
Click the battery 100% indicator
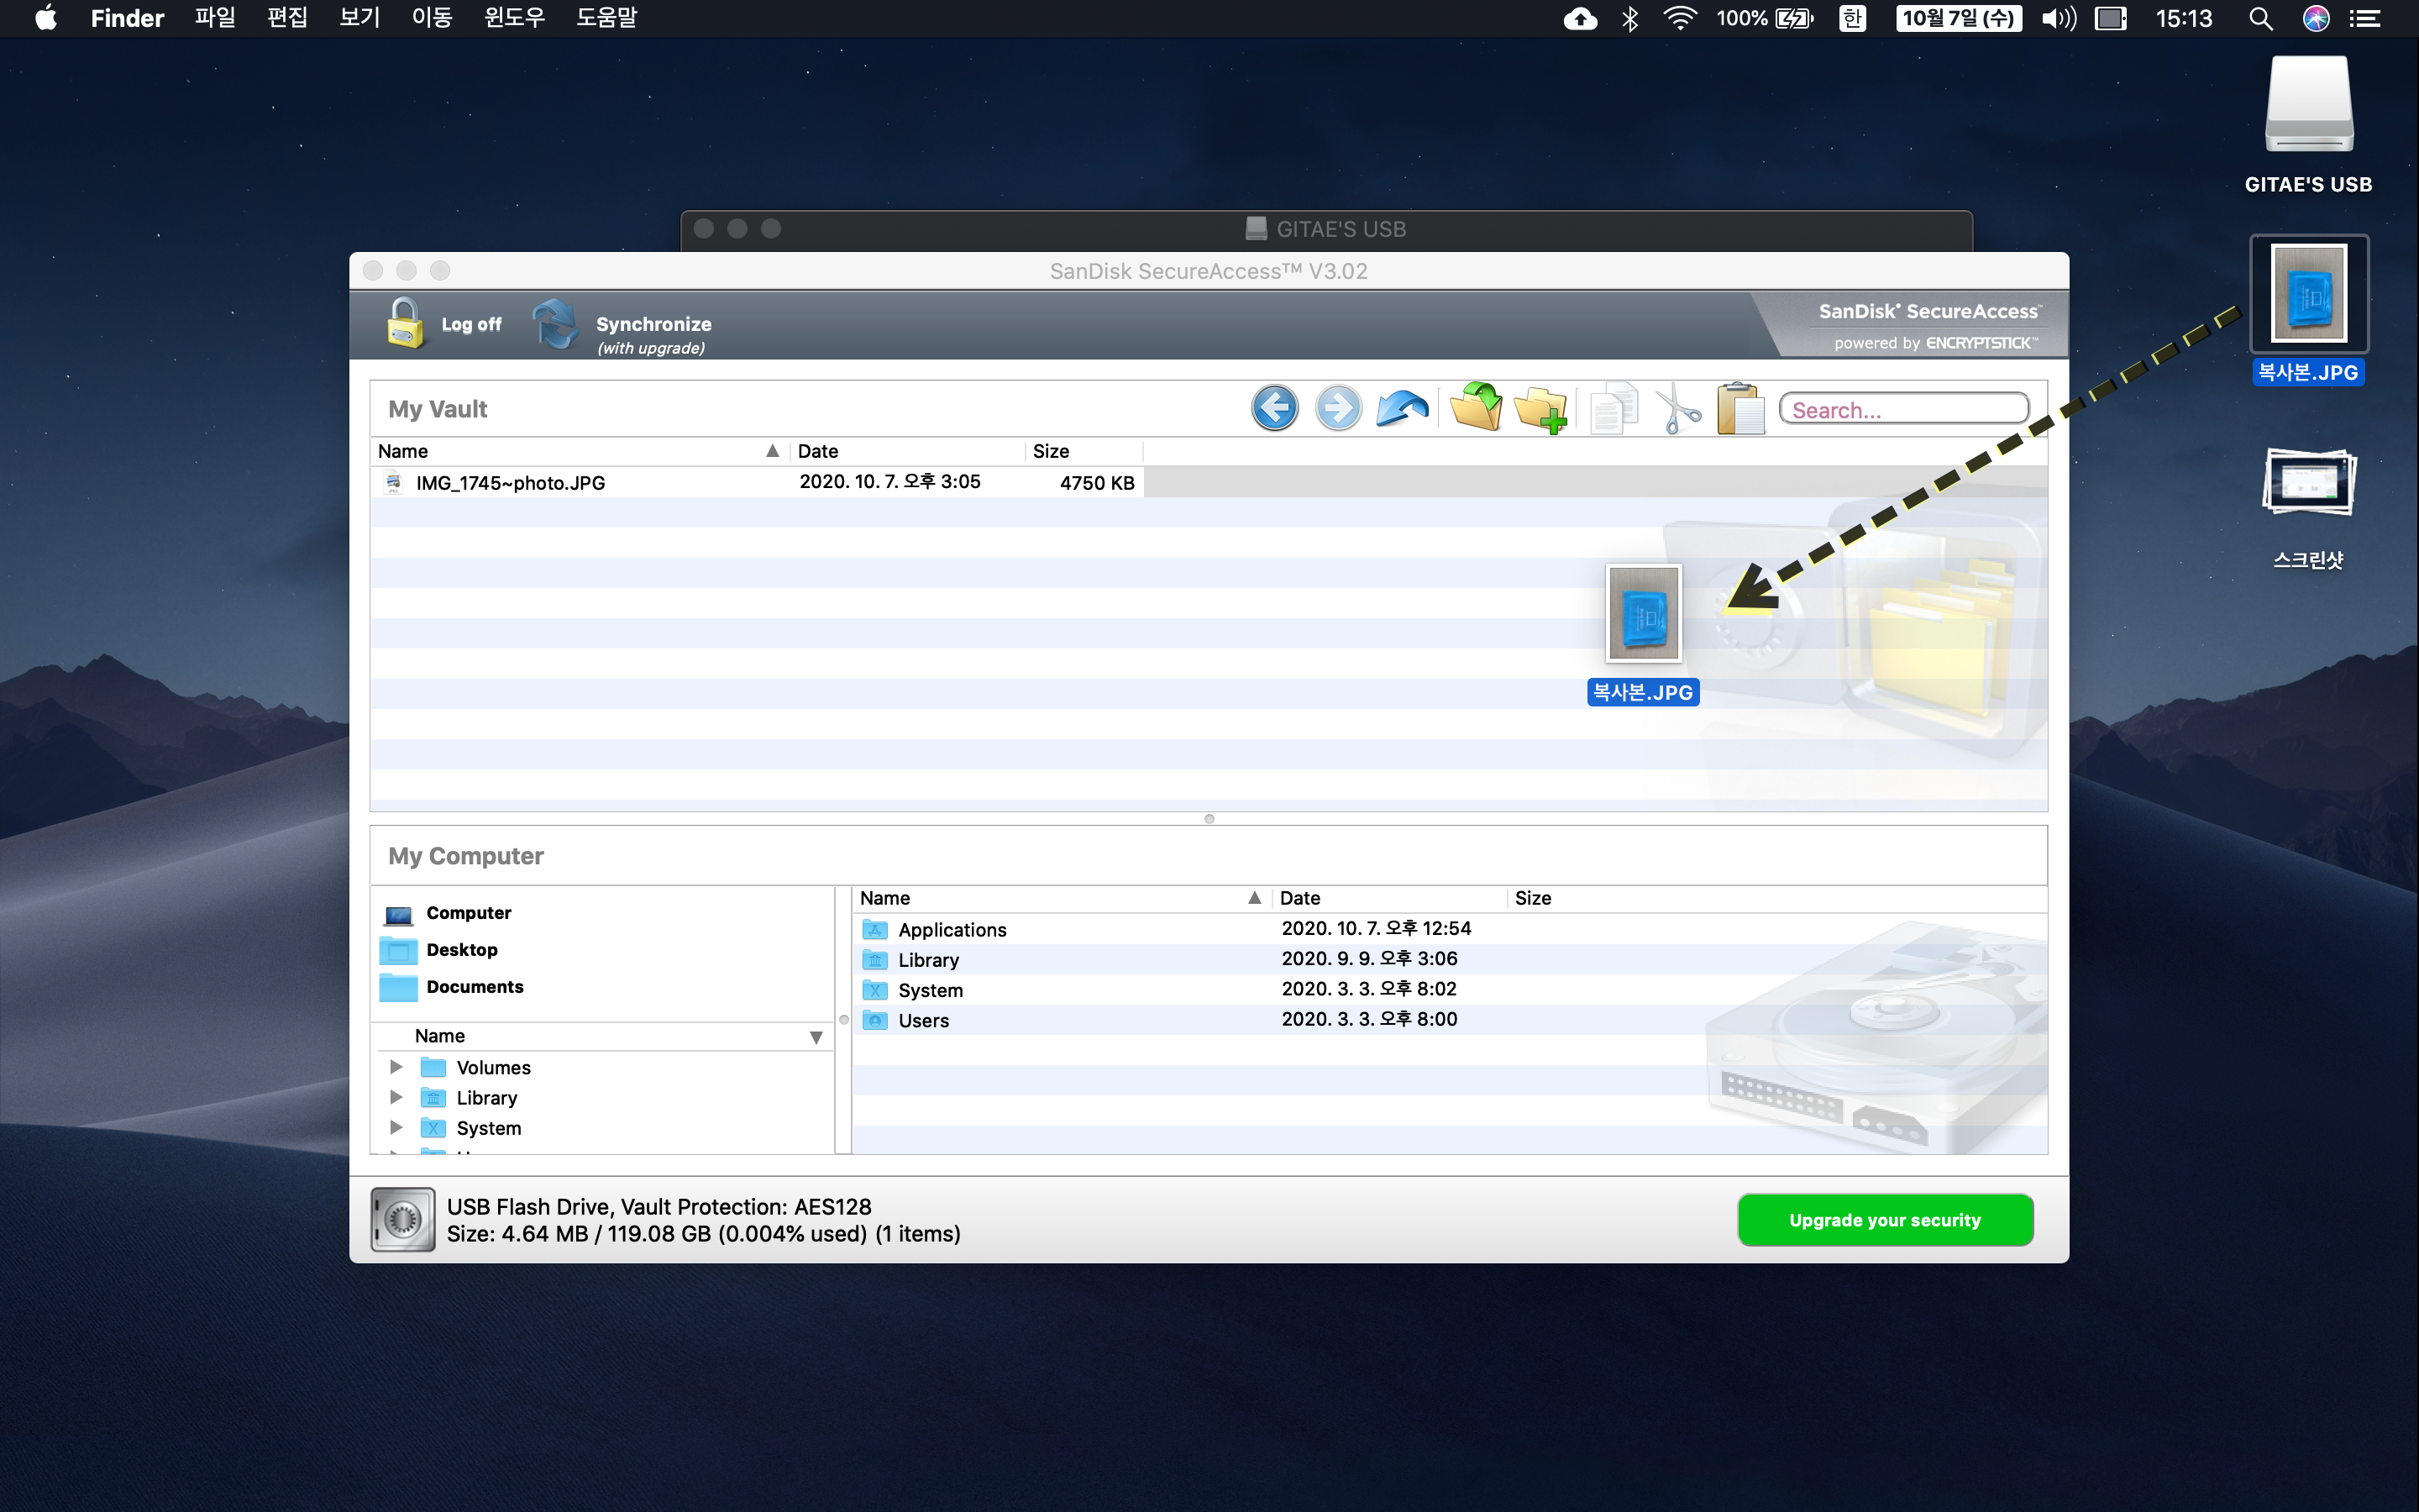(x=1764, y=18)
